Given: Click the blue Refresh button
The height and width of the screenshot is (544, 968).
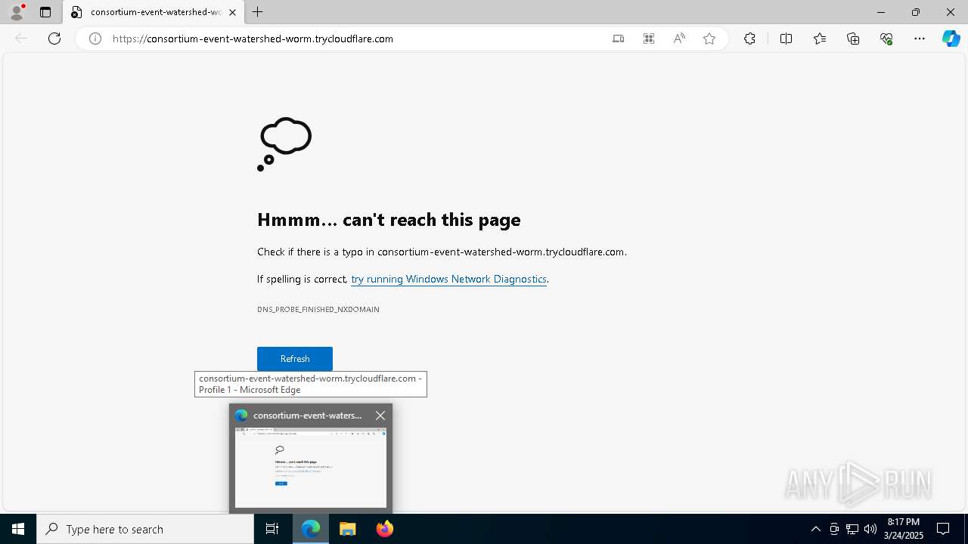Looking at the screenshot, I should [x=295, y=359].
